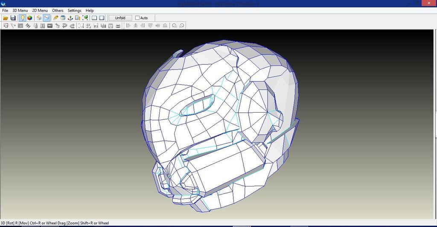Click the Pepakura app icon in title bar
Screen dimensions: 437x227
pos(3,3)
